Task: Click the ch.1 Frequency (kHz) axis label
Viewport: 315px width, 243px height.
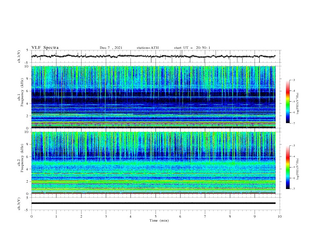Action: [x=21, y=93]
